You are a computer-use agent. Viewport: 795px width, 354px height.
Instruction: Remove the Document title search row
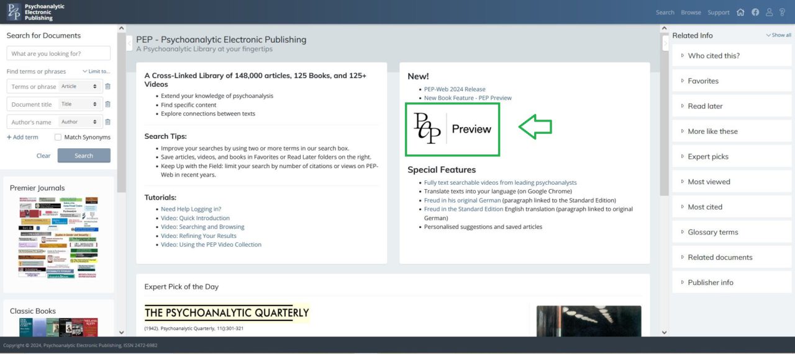point(107,104)
